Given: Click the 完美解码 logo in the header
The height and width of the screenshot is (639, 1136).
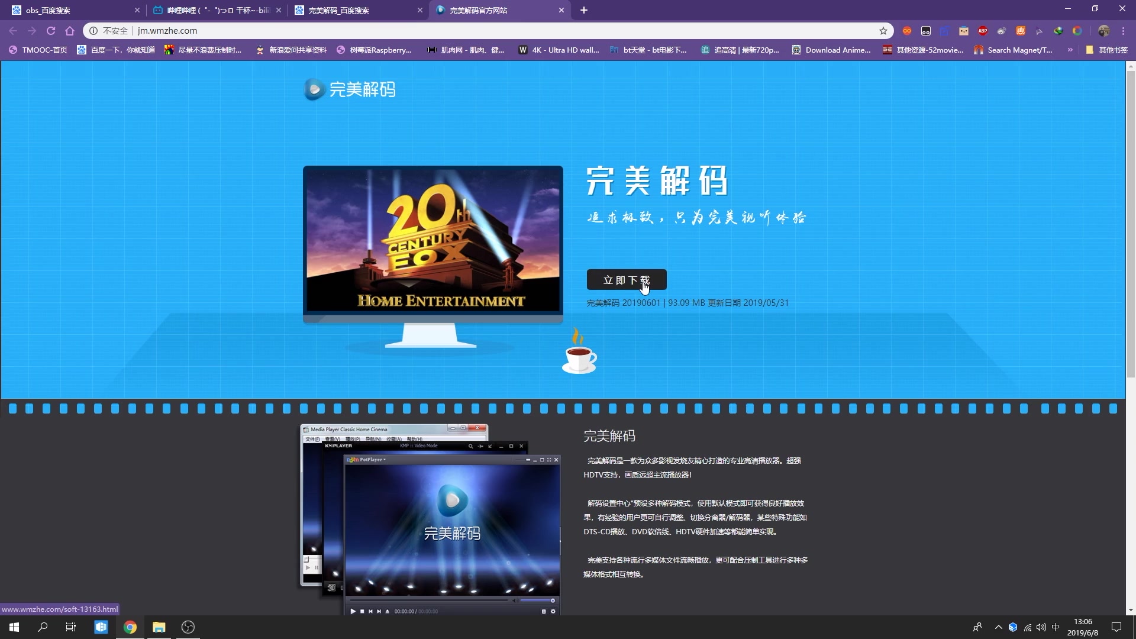Looking at the screenshot, I should click(x=349, y=89).
